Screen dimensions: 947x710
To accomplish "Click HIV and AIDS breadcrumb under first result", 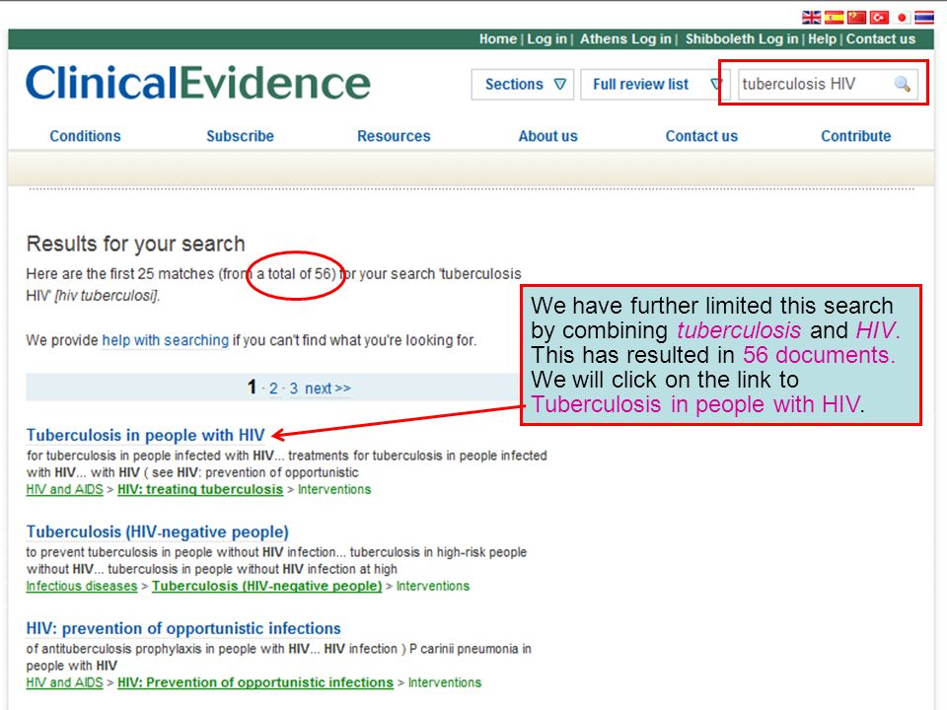I will (x=65, y=490).
